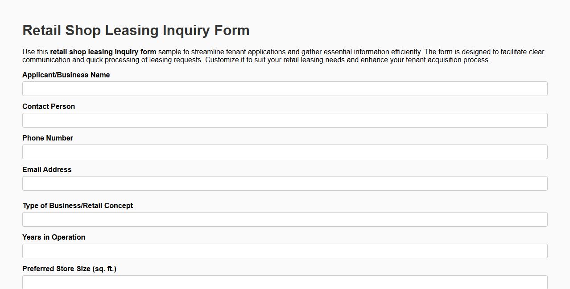Click the Phone Number label
570x289 pixels.
47,138
